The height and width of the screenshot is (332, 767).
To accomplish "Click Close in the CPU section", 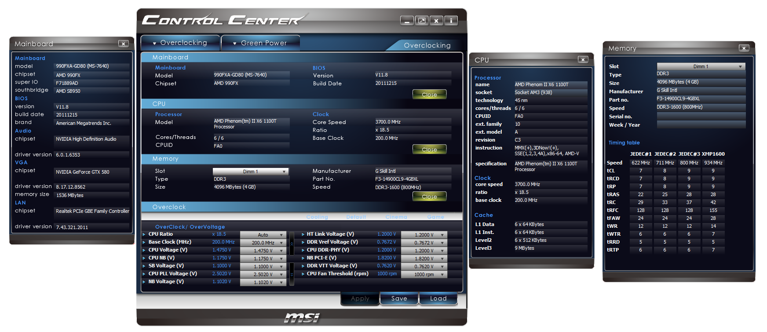I will pyautogui.click(x=429, y=150).
